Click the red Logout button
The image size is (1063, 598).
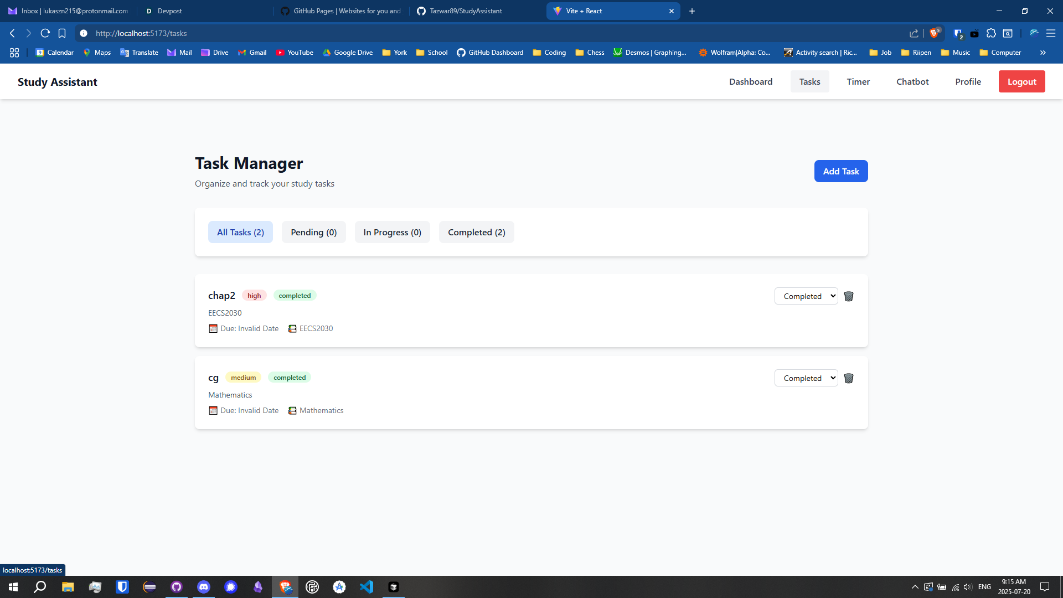[1021, 81]
